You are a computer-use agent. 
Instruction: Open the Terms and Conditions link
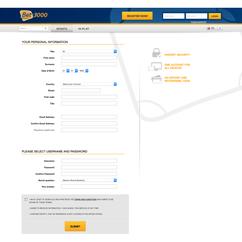click(x=85, y=199)
